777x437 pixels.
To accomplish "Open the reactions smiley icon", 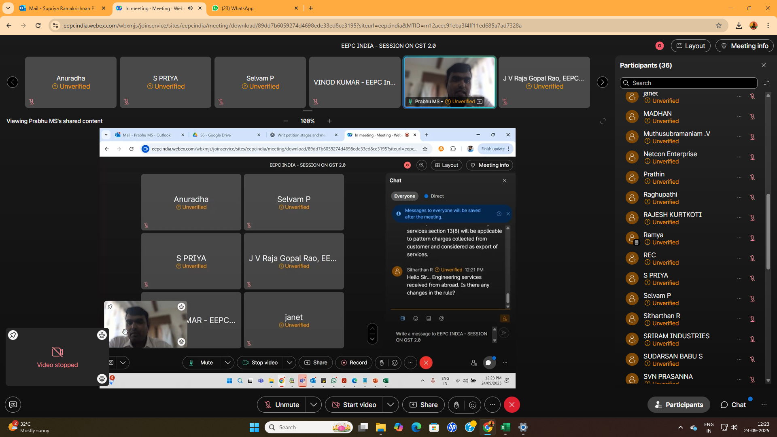I will coord(473,405).
